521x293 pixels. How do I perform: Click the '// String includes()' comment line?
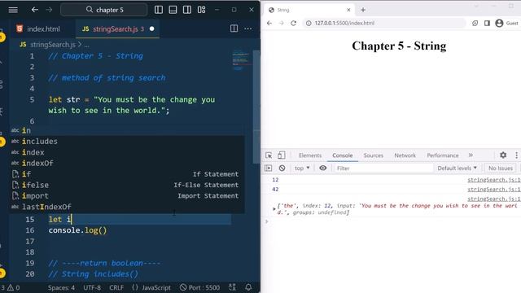94,274
